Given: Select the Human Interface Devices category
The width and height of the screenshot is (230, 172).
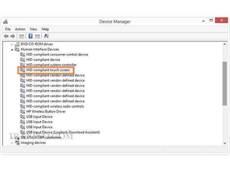Looking at the screenshot, I should coord(40,49).
